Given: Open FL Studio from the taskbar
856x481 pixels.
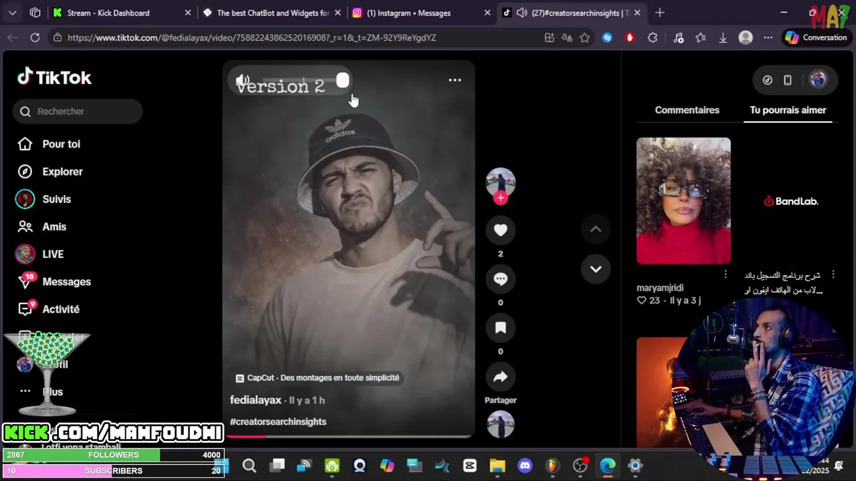Looking at the screenshot, I should tap(552, 466).
